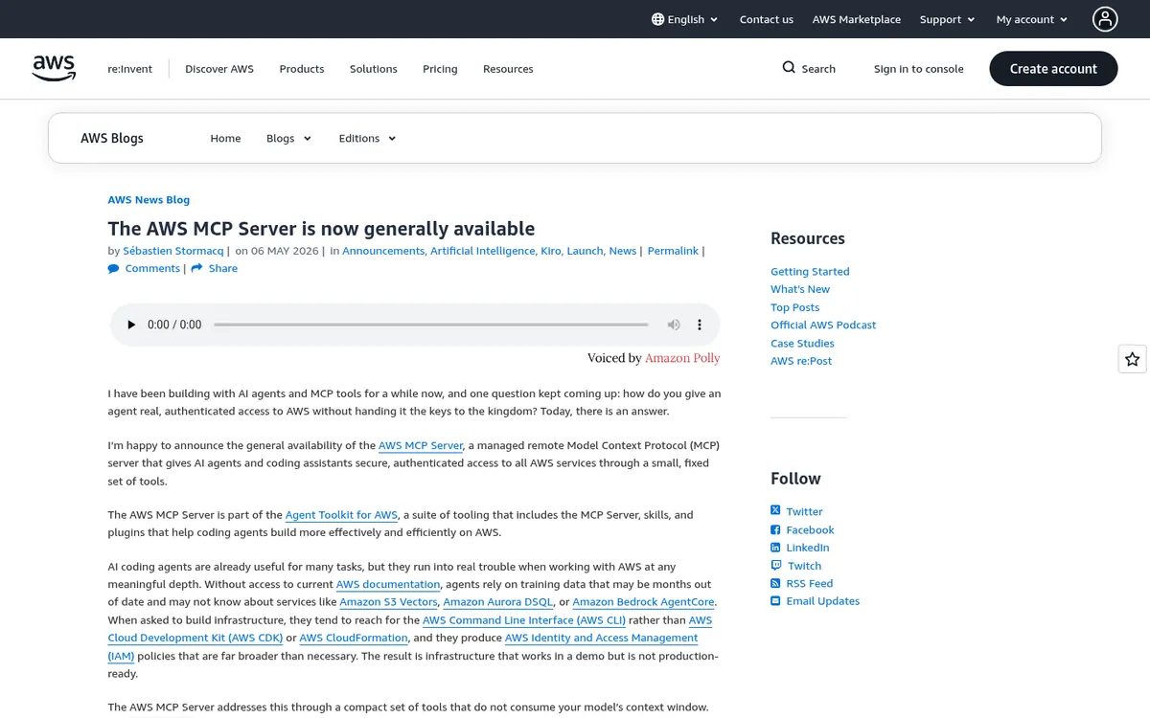The image size is (1150, 718).
Task: Click Sign in to console
Action: [918, 69]
